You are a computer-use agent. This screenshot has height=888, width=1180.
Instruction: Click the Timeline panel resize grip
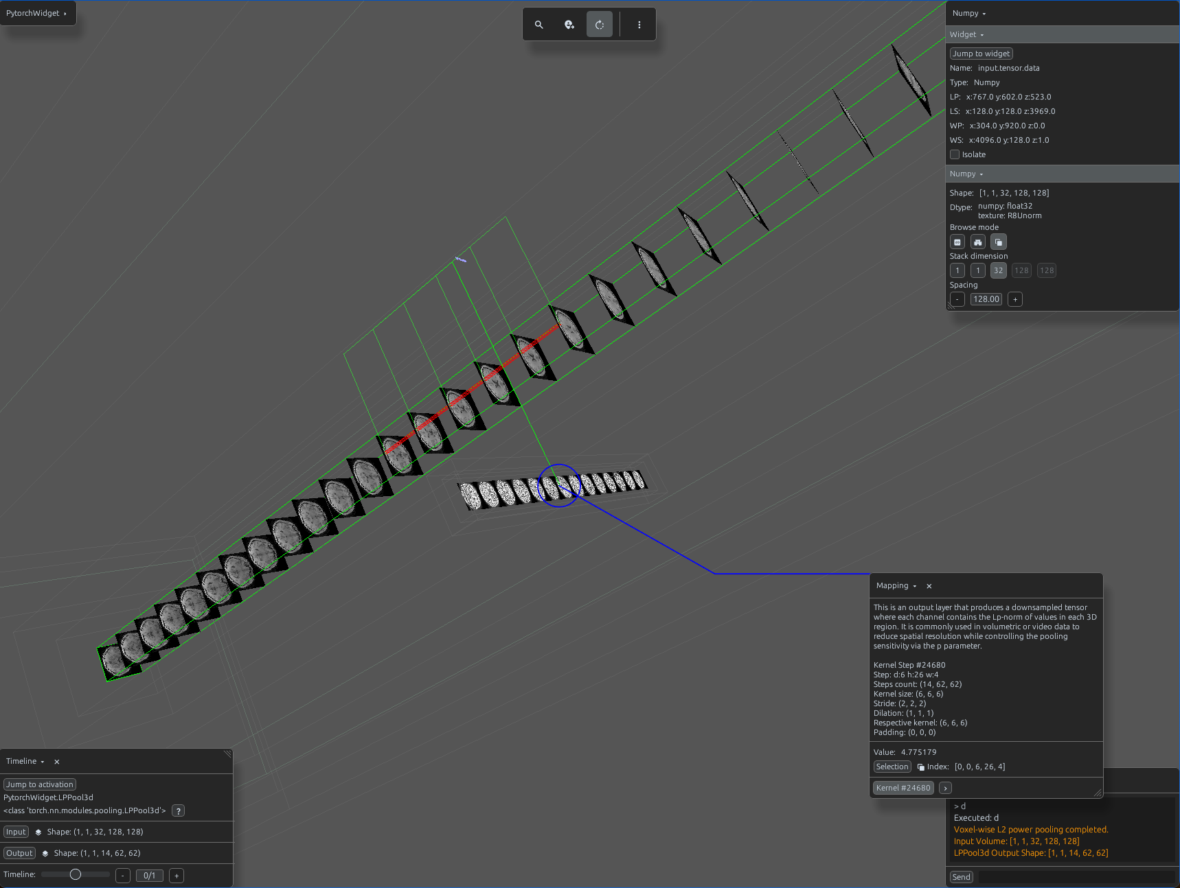[x=227, y=754]
